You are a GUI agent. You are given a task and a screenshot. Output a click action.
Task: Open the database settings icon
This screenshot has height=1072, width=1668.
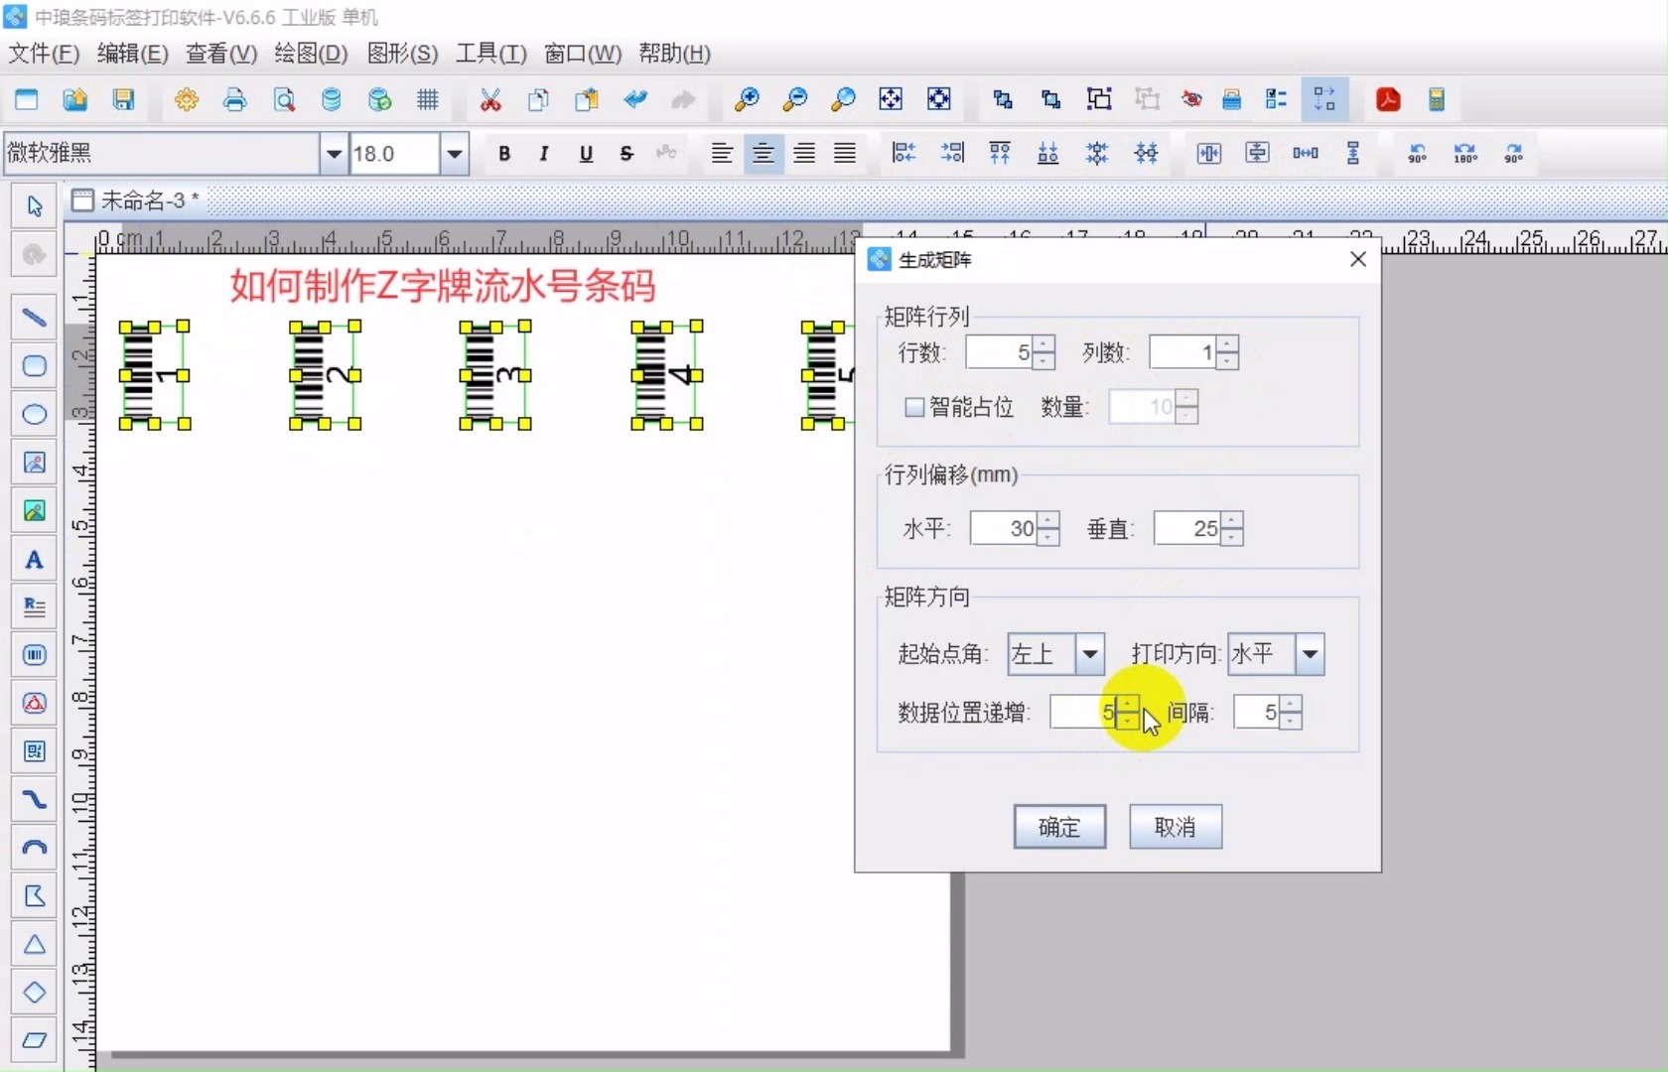click(332, 99)
